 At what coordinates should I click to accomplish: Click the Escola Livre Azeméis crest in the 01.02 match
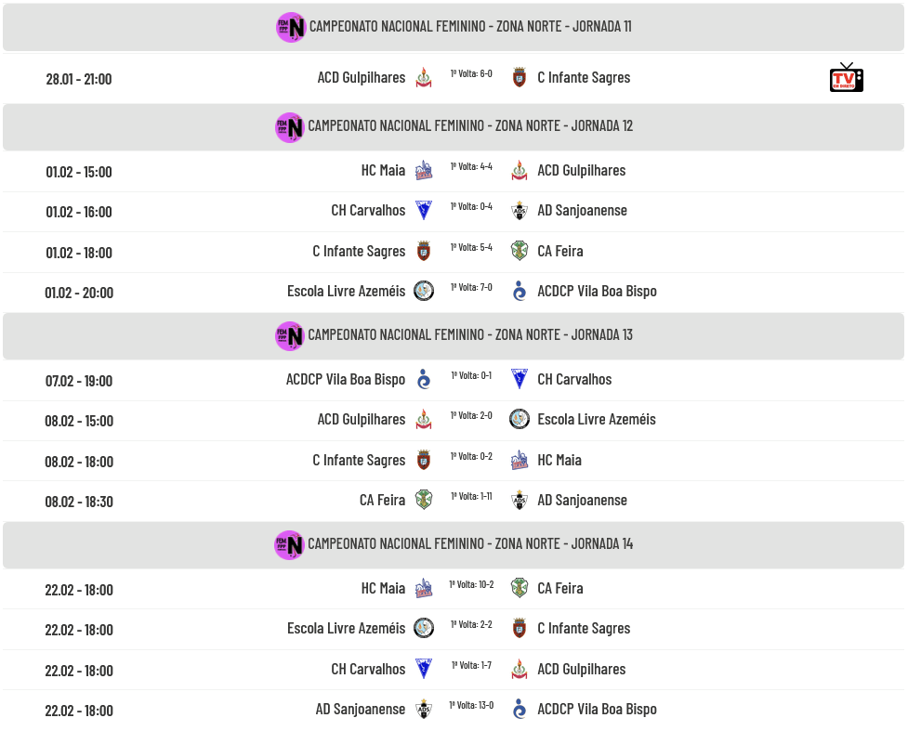pyautogui.click(x=424, y=291)
